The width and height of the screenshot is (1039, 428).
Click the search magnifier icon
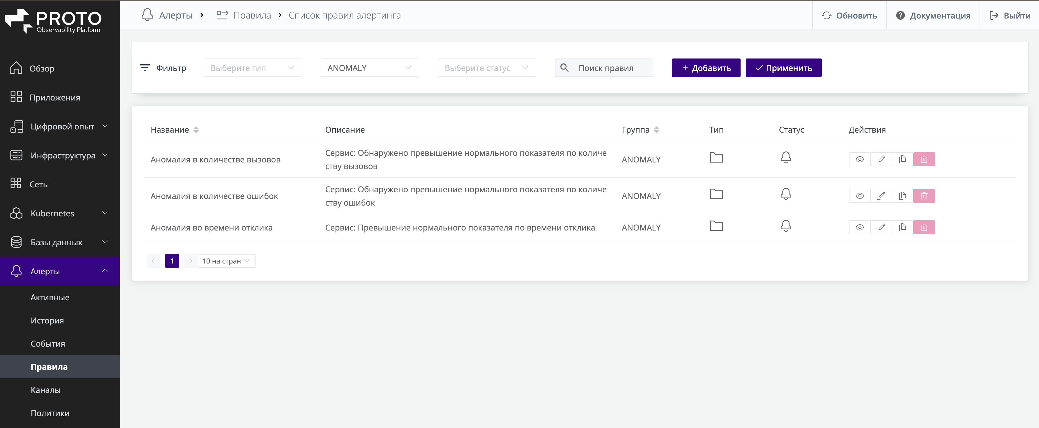click(x=564, y=68)
